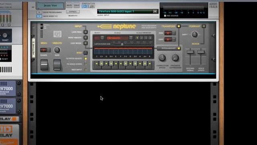The width and height of the screenshot is (257, 145).
Task: Toggle the Pitch Adjust enable button
Action: [179, 48]
